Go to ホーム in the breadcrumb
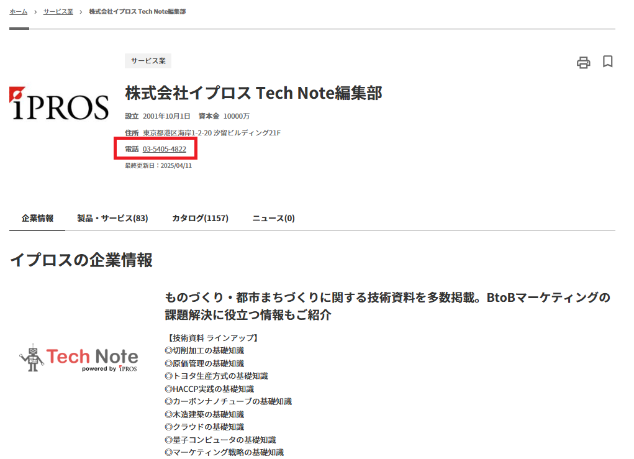The height and width of the screenshot is (459, 634). click(18, 12)
